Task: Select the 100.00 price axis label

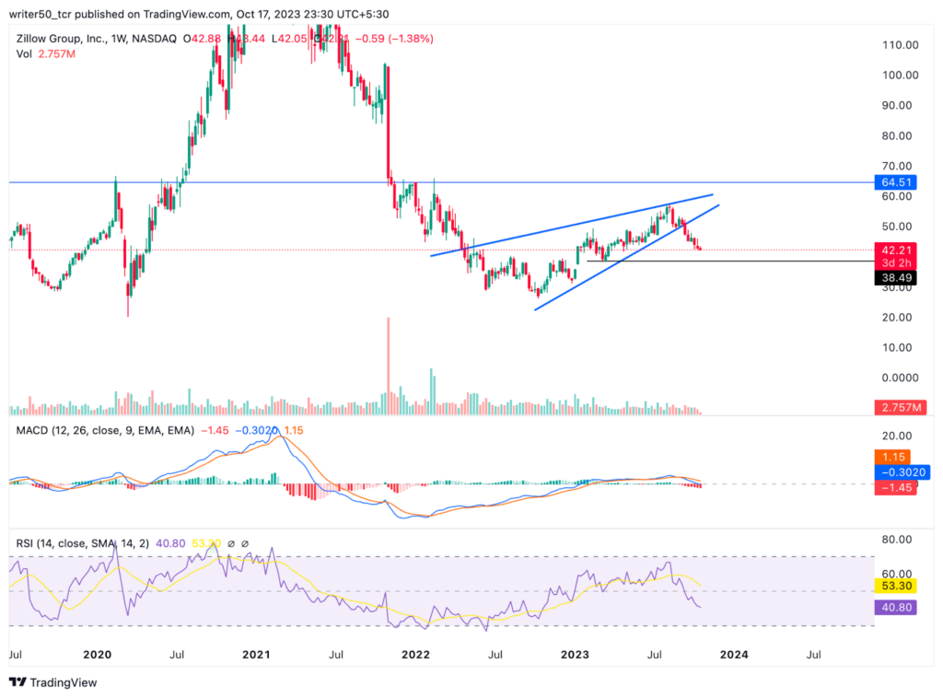Action: pyautogui.click(x=901, y=76)
